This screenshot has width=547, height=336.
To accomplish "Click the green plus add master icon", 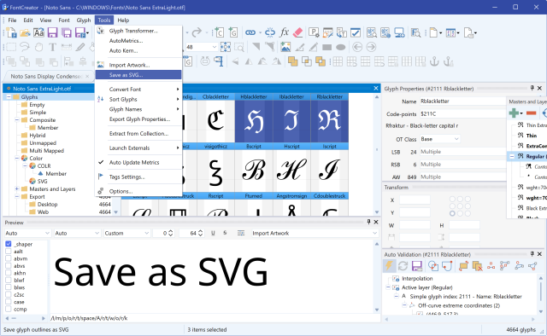I will [x=514, y=113].
